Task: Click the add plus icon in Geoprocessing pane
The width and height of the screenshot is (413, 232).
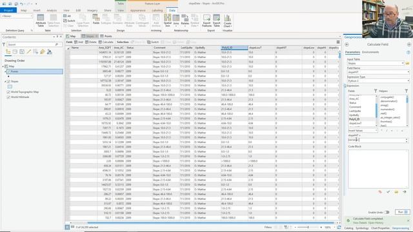Action: [408, 44]
